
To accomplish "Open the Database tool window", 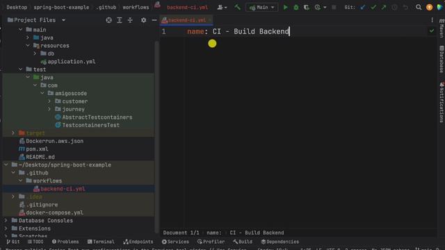I will coord(442,59).
